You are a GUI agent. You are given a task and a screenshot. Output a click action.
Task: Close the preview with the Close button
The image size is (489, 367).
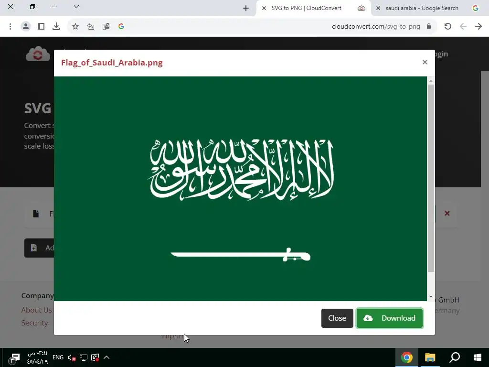[x=337, y=318]
